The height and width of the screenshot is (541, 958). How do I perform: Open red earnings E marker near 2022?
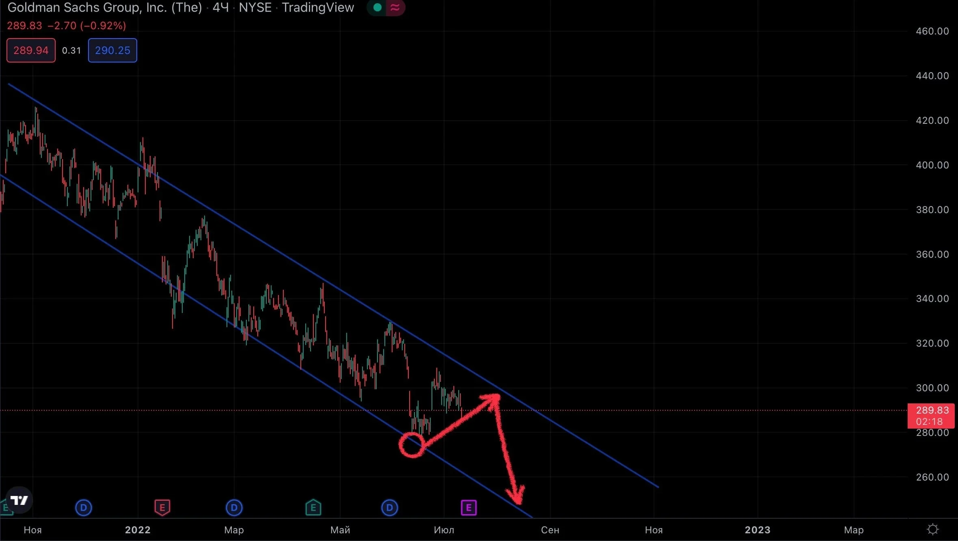[x=162, y=508]
